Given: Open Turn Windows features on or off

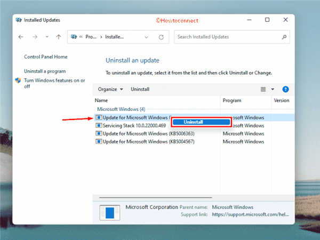Looking at the screenshot, I should pyautogui.click(x=54, y=83).
